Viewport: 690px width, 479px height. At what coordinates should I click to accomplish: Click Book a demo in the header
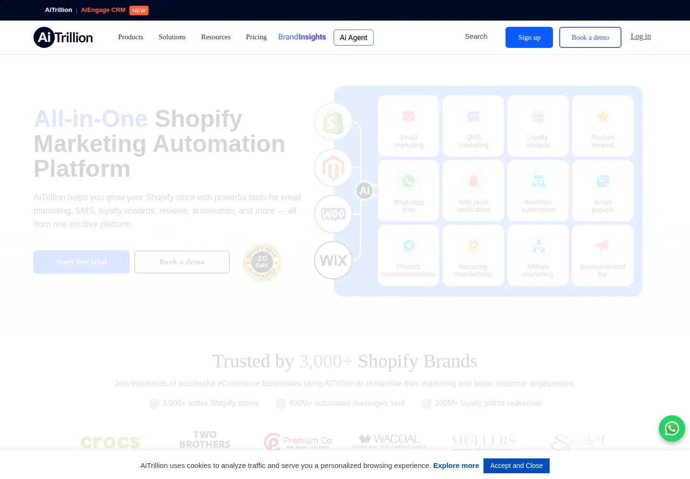590,37
